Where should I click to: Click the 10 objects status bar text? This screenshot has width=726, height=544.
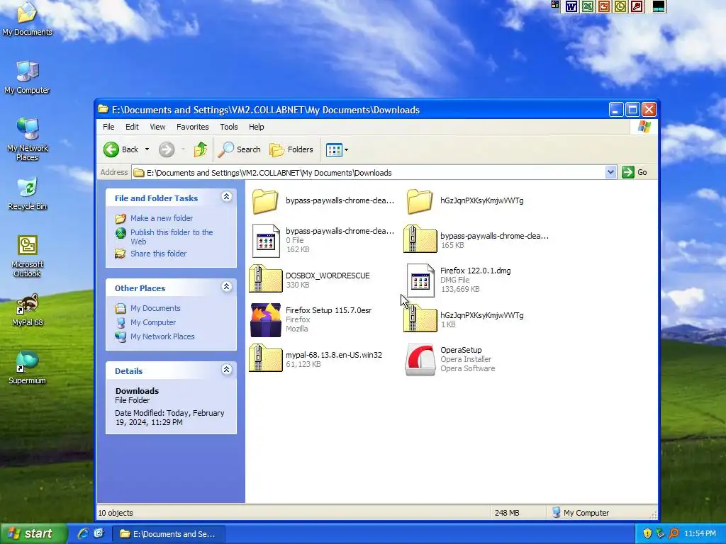pyautogui.click(x=116, y=513)
